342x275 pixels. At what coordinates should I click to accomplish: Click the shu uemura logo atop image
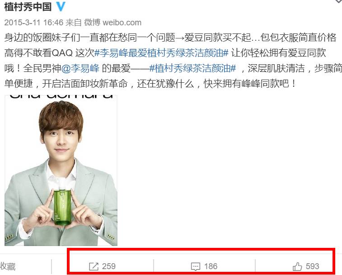click(x=61, y=97)
